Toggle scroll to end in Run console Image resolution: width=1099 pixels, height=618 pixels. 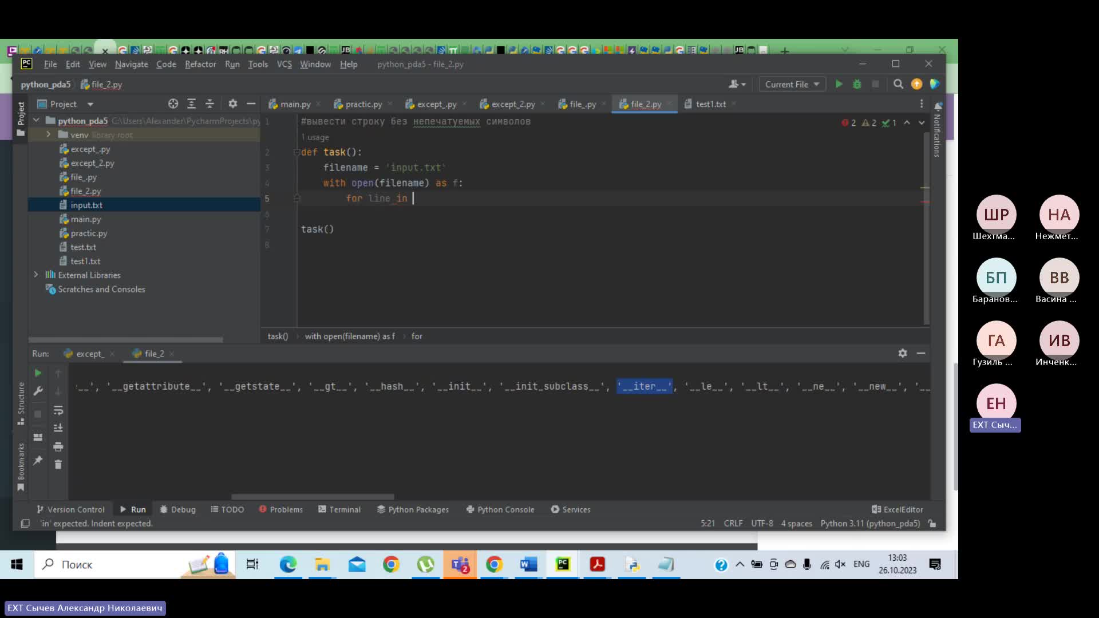pos(58,428)
